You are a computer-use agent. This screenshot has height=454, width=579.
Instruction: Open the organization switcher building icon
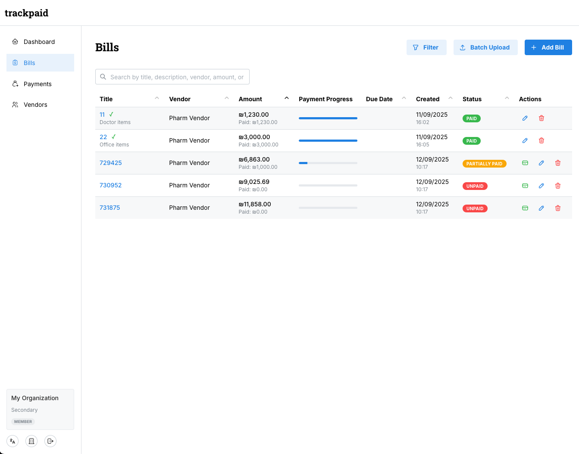31,441
